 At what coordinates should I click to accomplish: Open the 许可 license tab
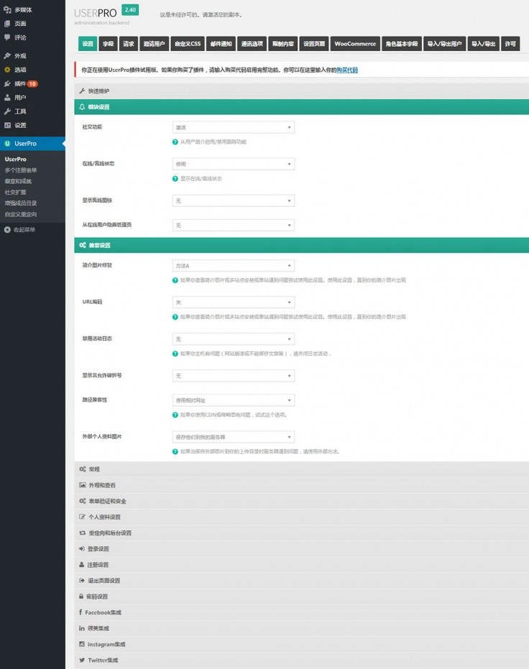[x=510, y=44]
